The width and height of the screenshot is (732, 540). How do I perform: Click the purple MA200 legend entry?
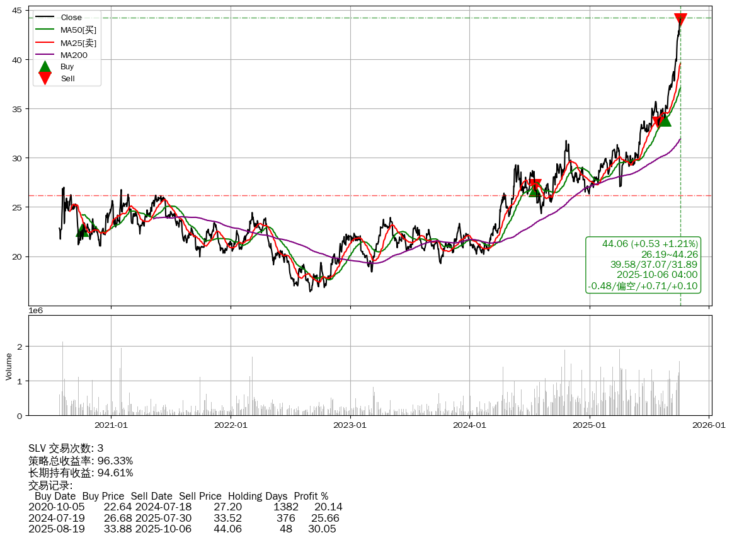[x=74, y=55]
